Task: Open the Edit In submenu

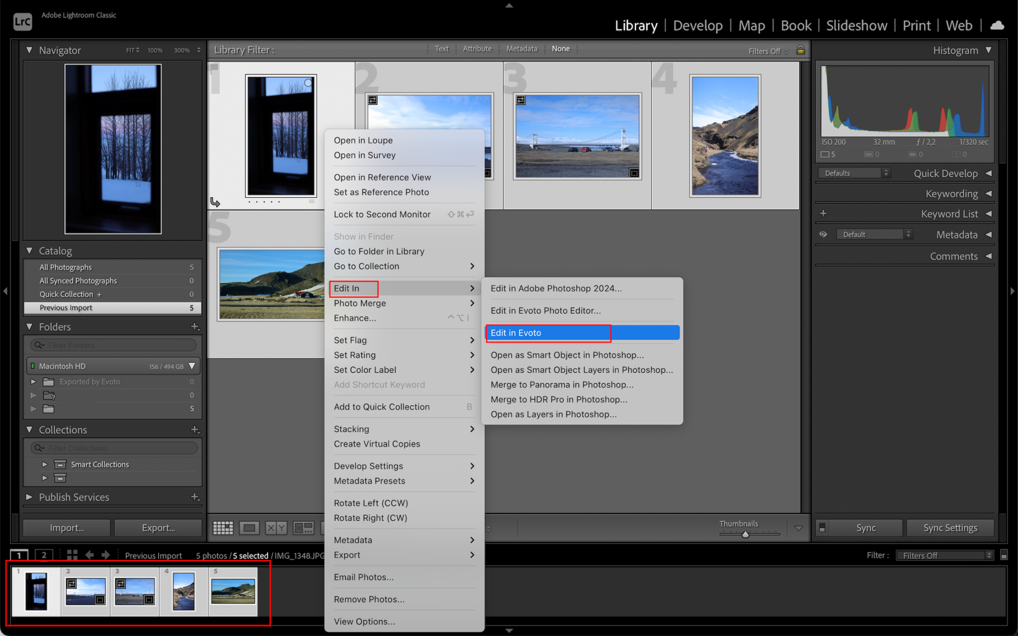Action: point(404,288)
